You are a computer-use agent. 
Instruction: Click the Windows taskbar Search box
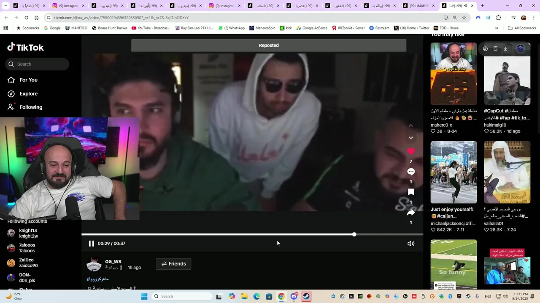[181, 296]
